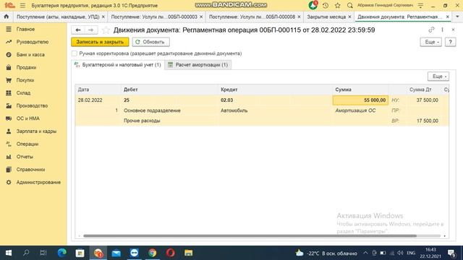Select Автомобиль subconto cell
This screenshot has height=260, width=463.
point(275,110)
